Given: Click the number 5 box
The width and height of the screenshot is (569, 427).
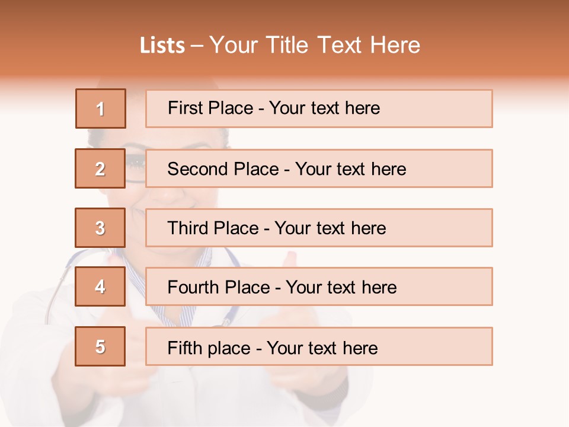Looking at the screenshot, I should click(100, 346).
